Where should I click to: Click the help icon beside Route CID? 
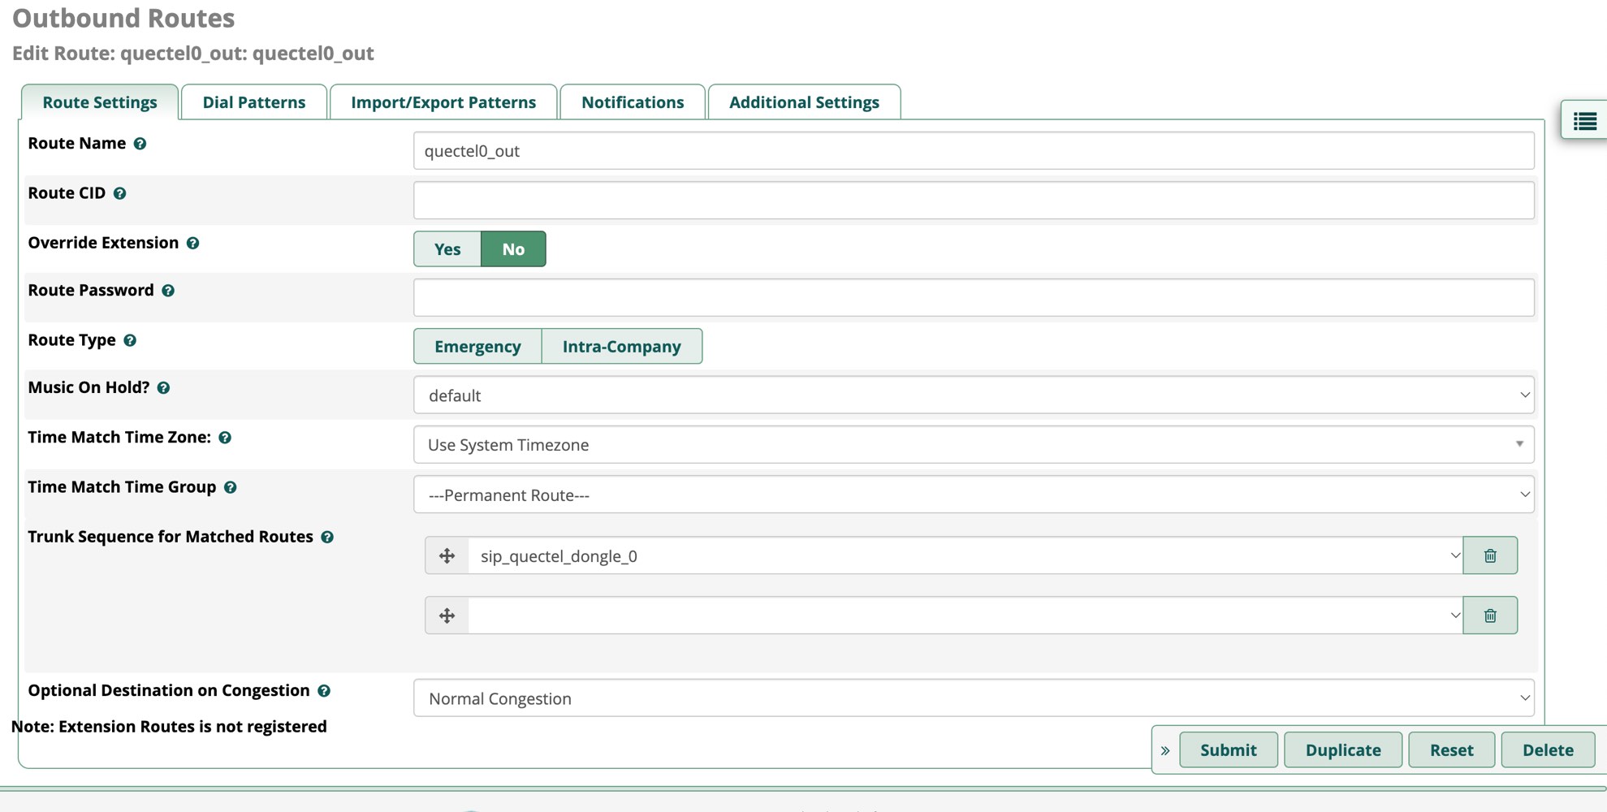[119, 193]
